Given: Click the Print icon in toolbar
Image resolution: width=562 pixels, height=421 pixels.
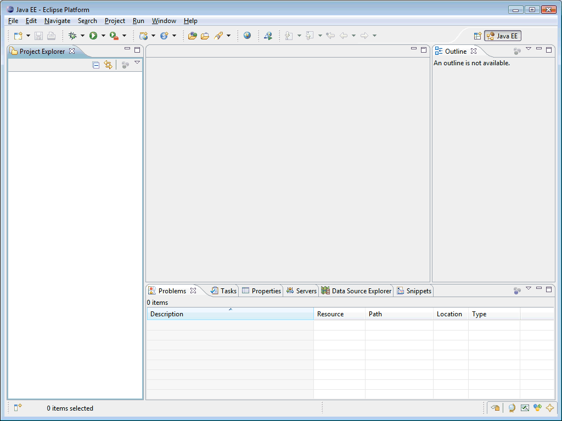Looking at the screenshot, I should tap(51, 36).
